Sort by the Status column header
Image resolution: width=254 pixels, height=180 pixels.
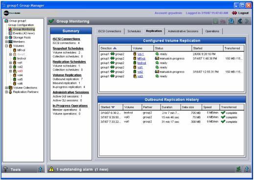[173, 48]
